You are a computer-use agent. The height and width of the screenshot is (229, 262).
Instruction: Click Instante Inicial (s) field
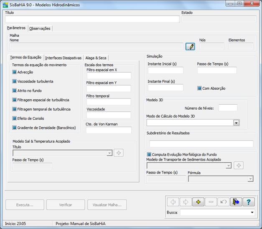(x=165, y=70)
